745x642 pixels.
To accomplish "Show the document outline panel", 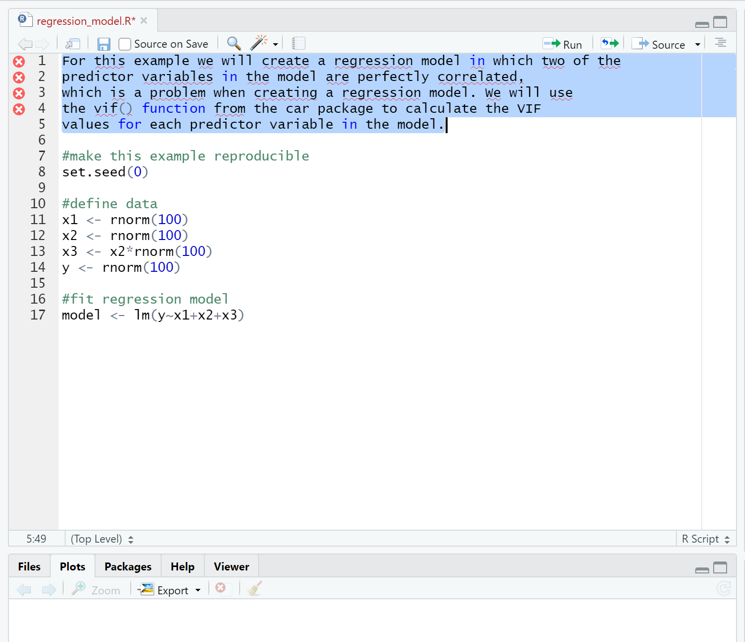I will 721,43.
